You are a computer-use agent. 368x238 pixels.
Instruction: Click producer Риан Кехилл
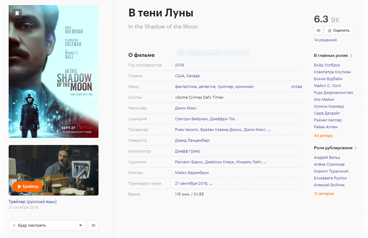(186, 130)
